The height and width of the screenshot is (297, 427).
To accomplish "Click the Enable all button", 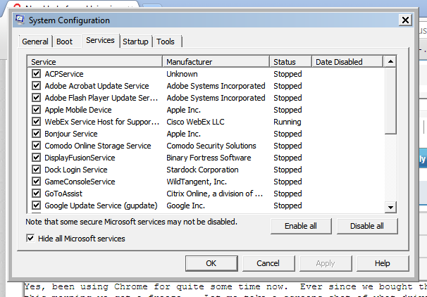I will [301, 226].
